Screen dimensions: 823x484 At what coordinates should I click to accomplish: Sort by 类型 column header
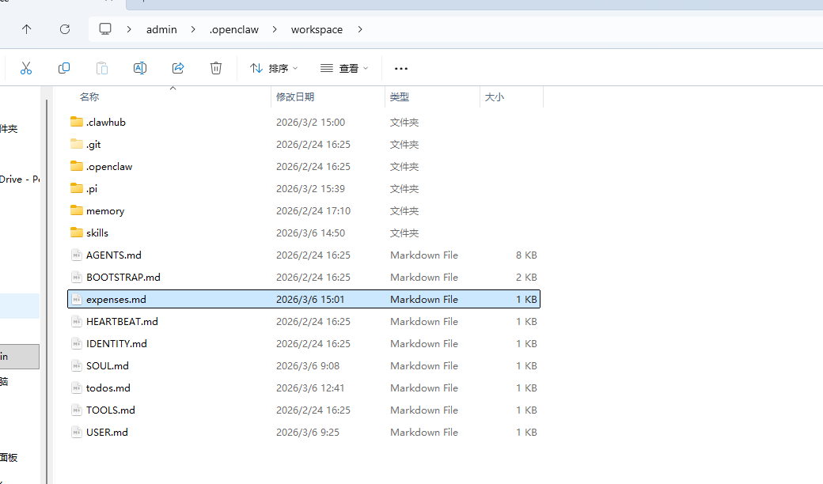tap(400, 97)
